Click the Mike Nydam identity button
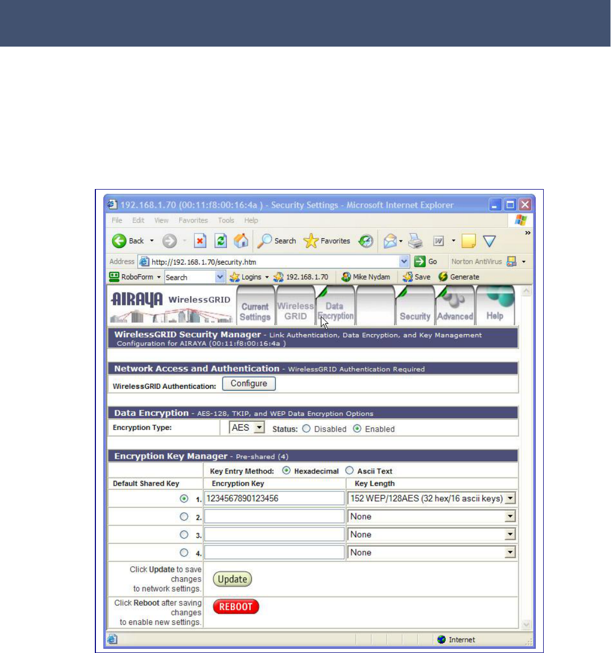 pos(366,277)
